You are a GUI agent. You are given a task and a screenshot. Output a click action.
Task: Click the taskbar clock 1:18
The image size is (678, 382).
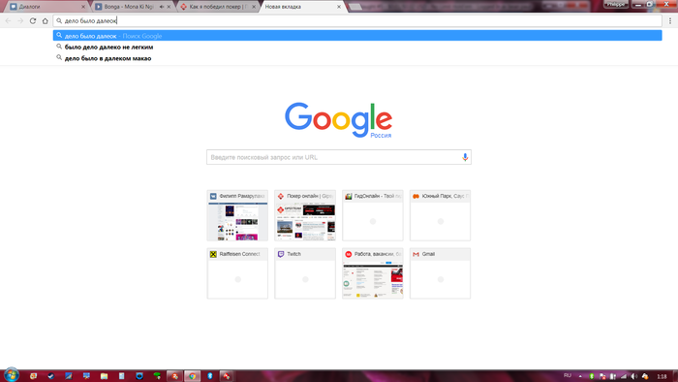(x=662, y=376)
